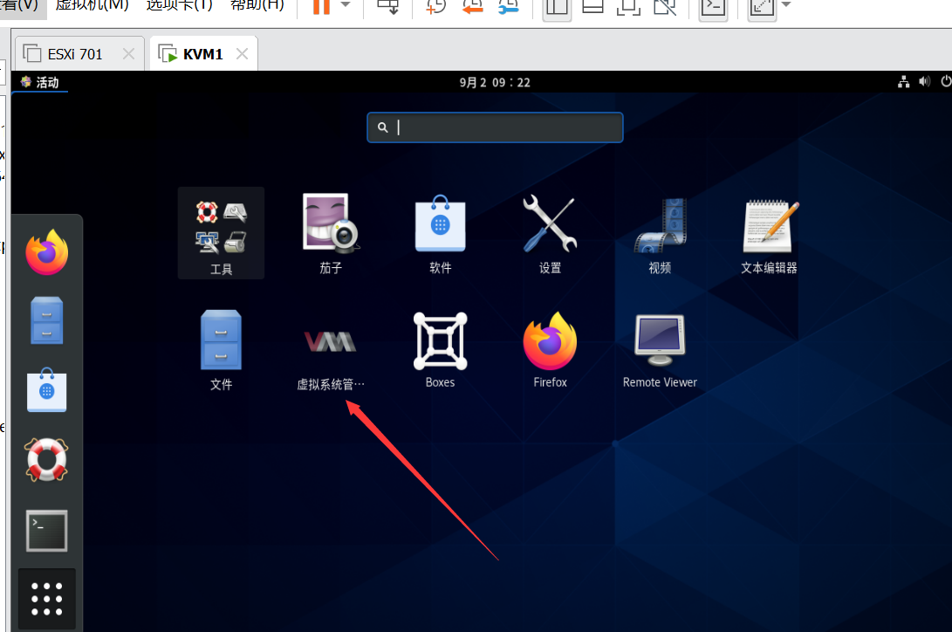The width and height of the screenshot is (952, 632).
Task: Open the 文本编辑器 text editor
Action: pyautogui.click(x=770, y=234)
